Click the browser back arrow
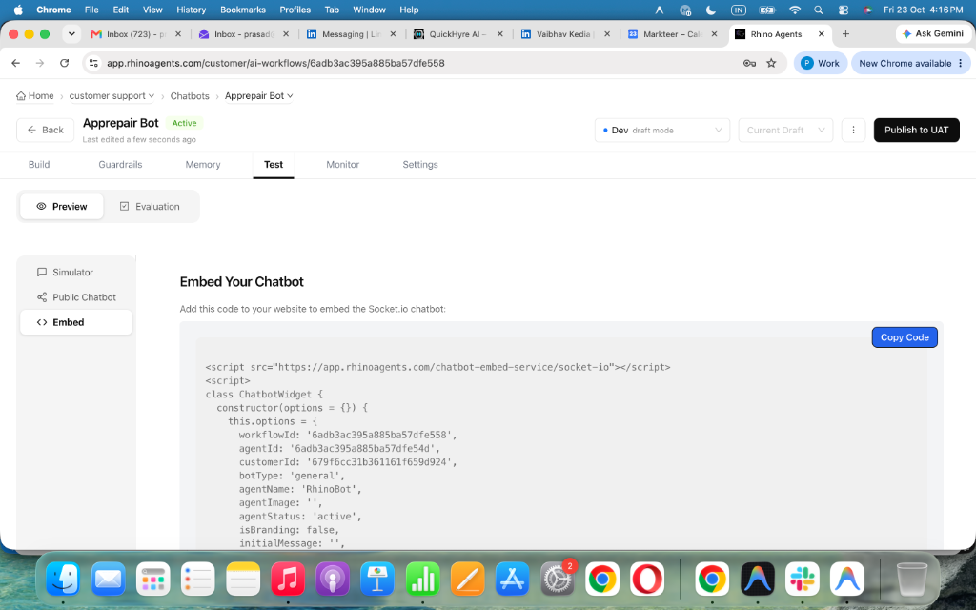Viewport: 976px width, 610px height. [16, 63]
